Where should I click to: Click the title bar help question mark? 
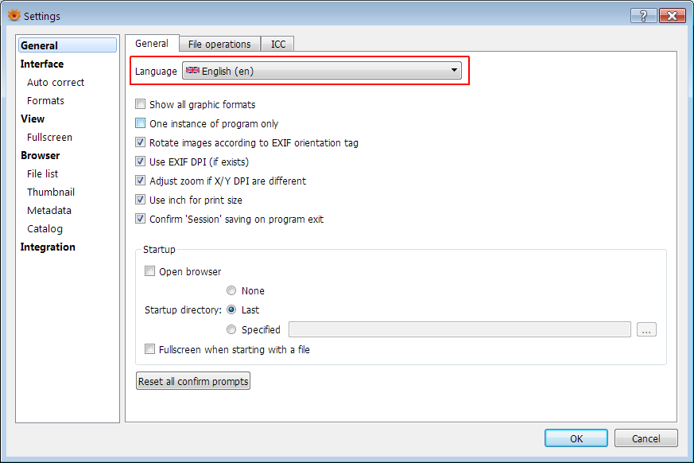[643, 16]
